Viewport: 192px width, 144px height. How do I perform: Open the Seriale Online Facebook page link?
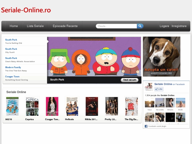163,84
